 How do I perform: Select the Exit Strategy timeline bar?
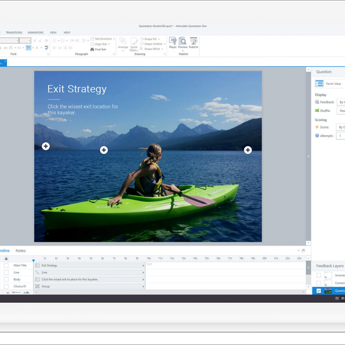(89, 265)
